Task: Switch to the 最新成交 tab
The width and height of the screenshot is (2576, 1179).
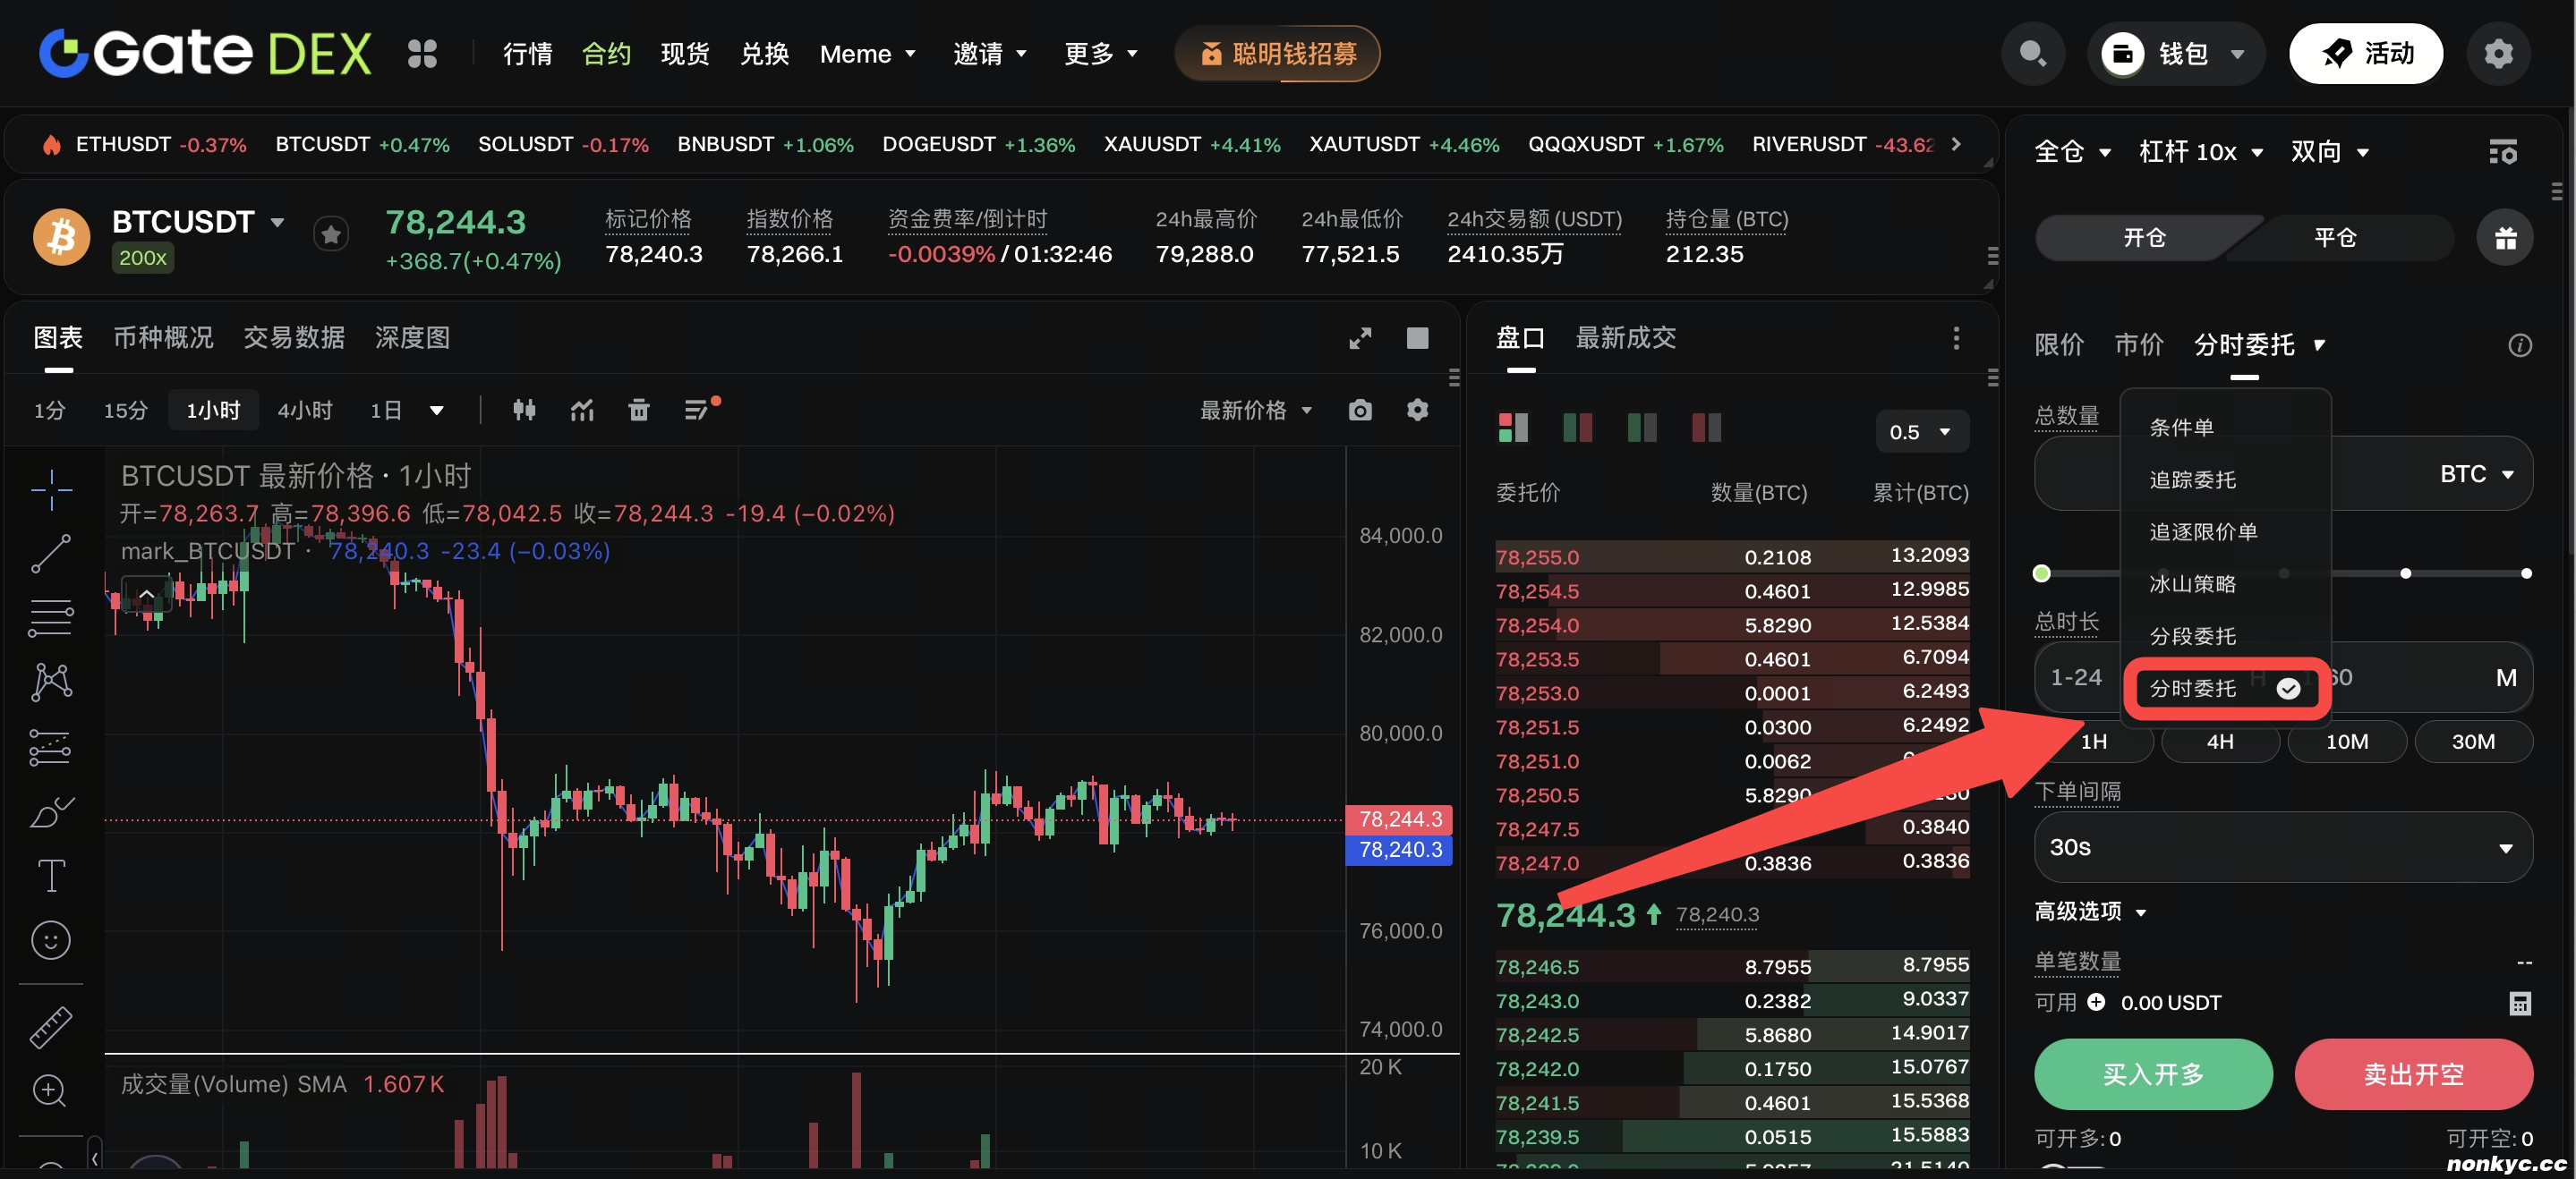Action: click(x=1625, y=338)
